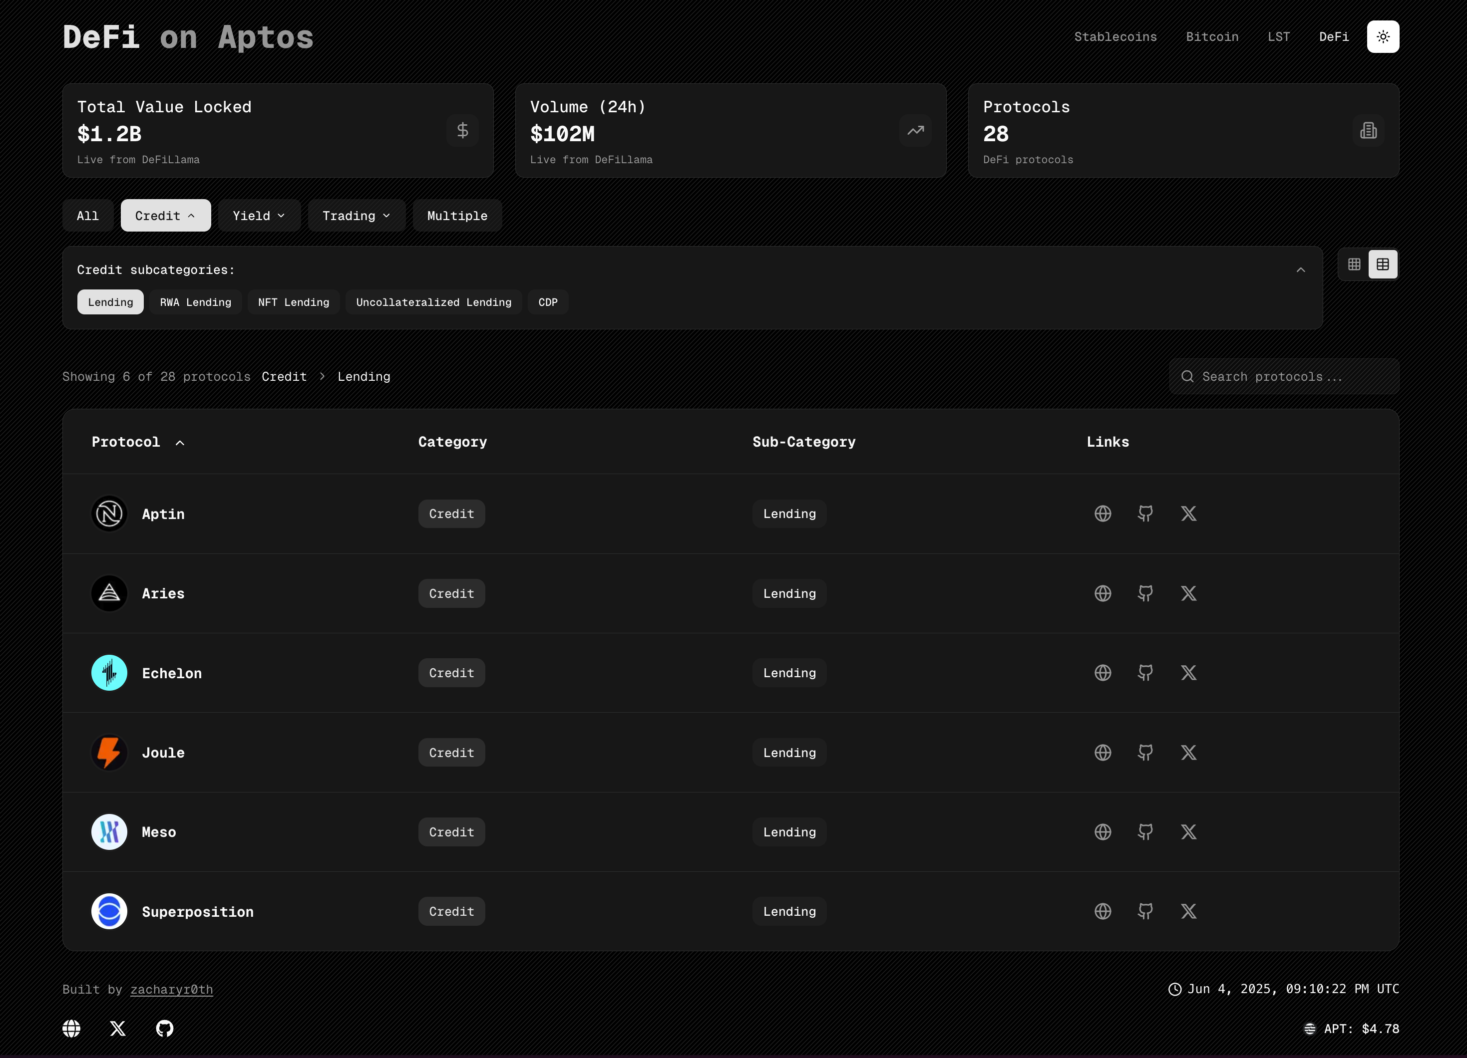This screenshot has height=1058, width=1467.
Task: Expand the Yield category dropdown
Action: coord(259,215)
